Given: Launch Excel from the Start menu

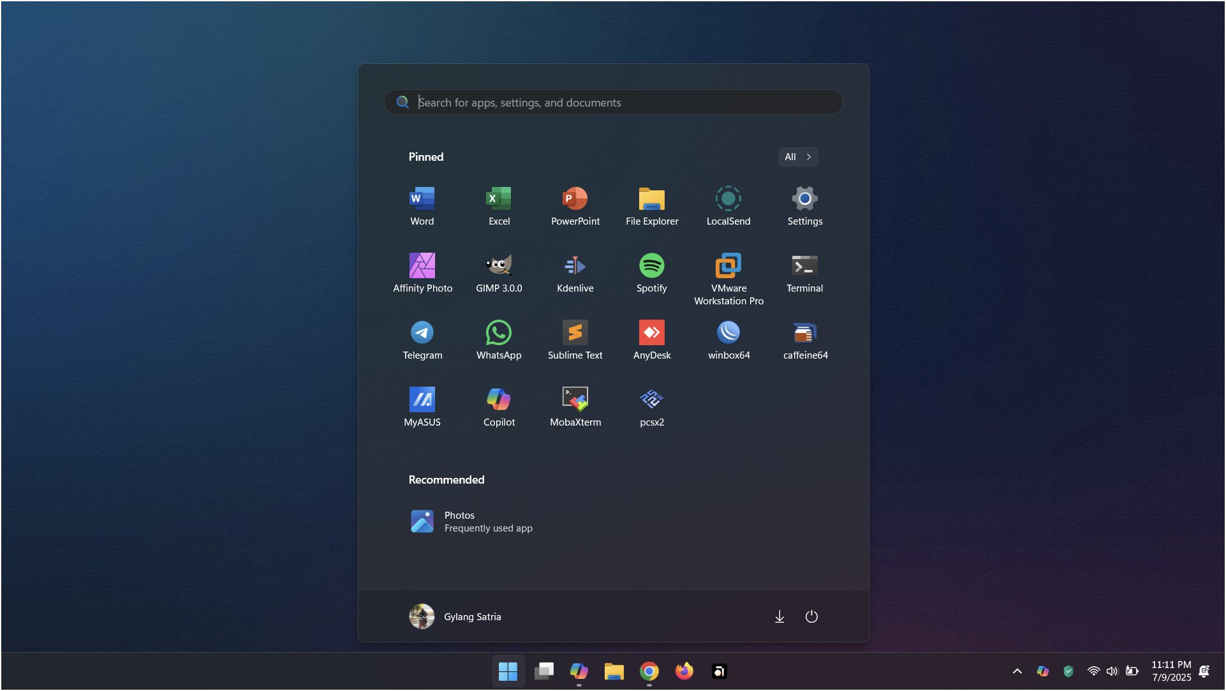Looking at the screenshot, I should (x=499, y=207).
